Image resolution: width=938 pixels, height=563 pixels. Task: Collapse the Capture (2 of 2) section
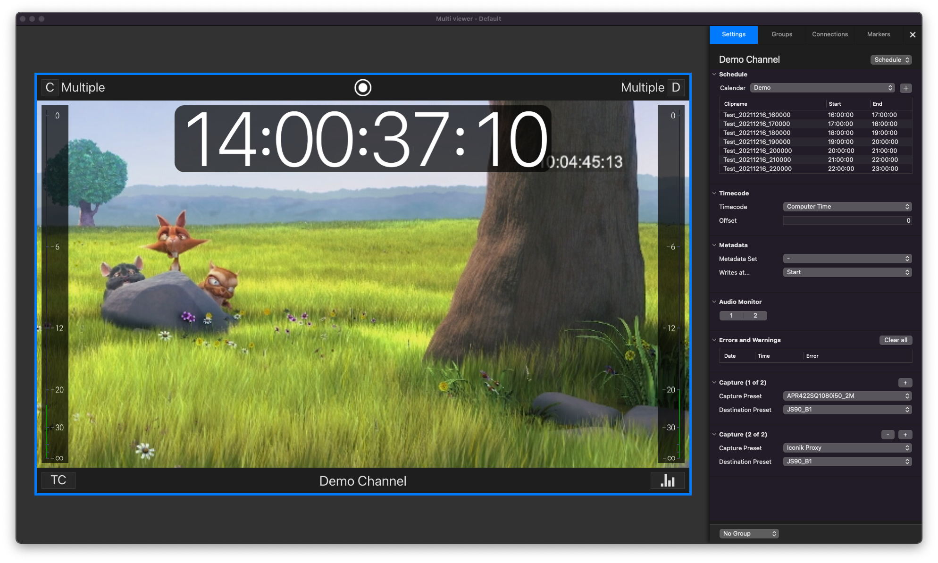pyautogui.click(x=714, y=435)
